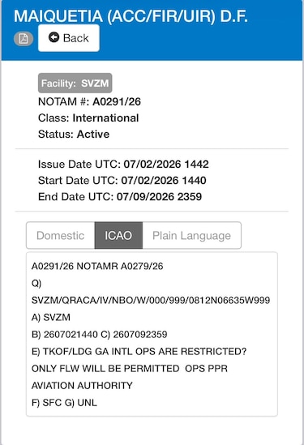Click the F) SFC G) UNL line
Screen dimensions: 304x445
(x=64, y=402)
